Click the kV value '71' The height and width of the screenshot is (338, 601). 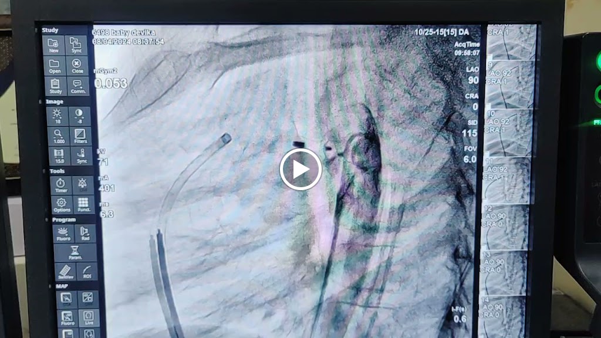(103, 162)
